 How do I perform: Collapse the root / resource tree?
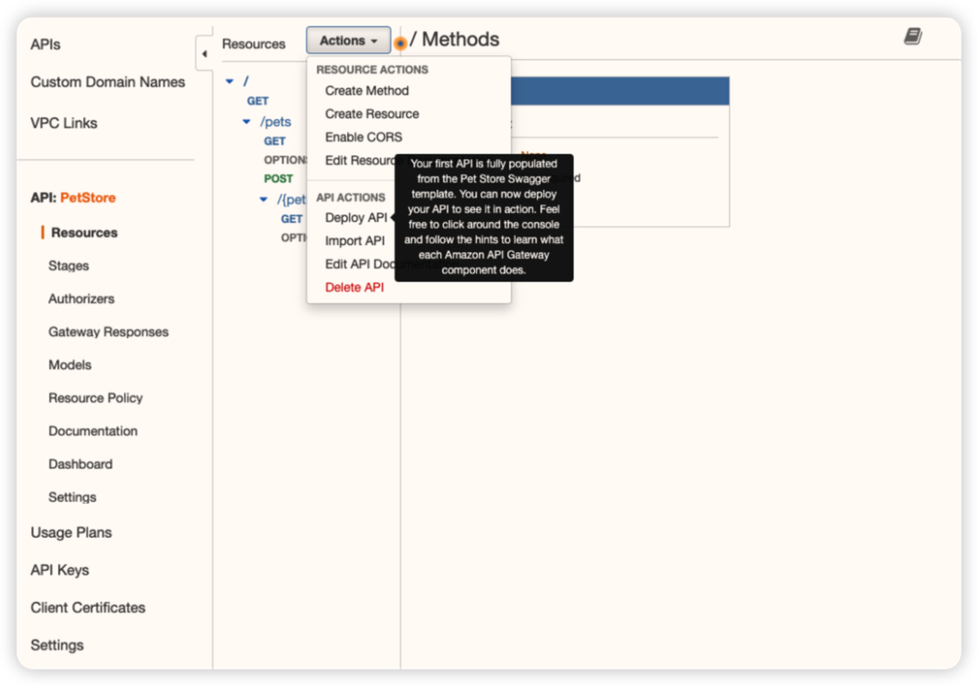[x=229, y=81]
